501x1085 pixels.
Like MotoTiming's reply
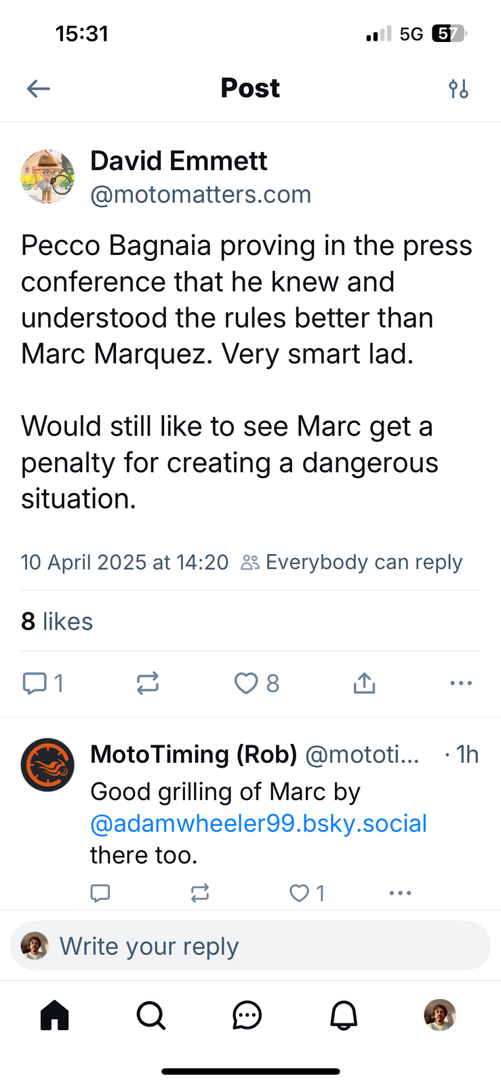pyautogui.click(x=300, y=893)
